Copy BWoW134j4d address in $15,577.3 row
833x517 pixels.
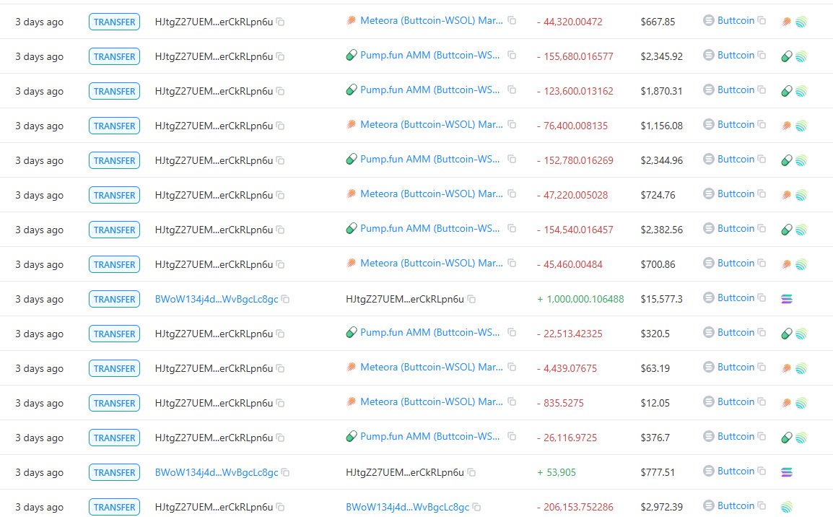point(285,299)
